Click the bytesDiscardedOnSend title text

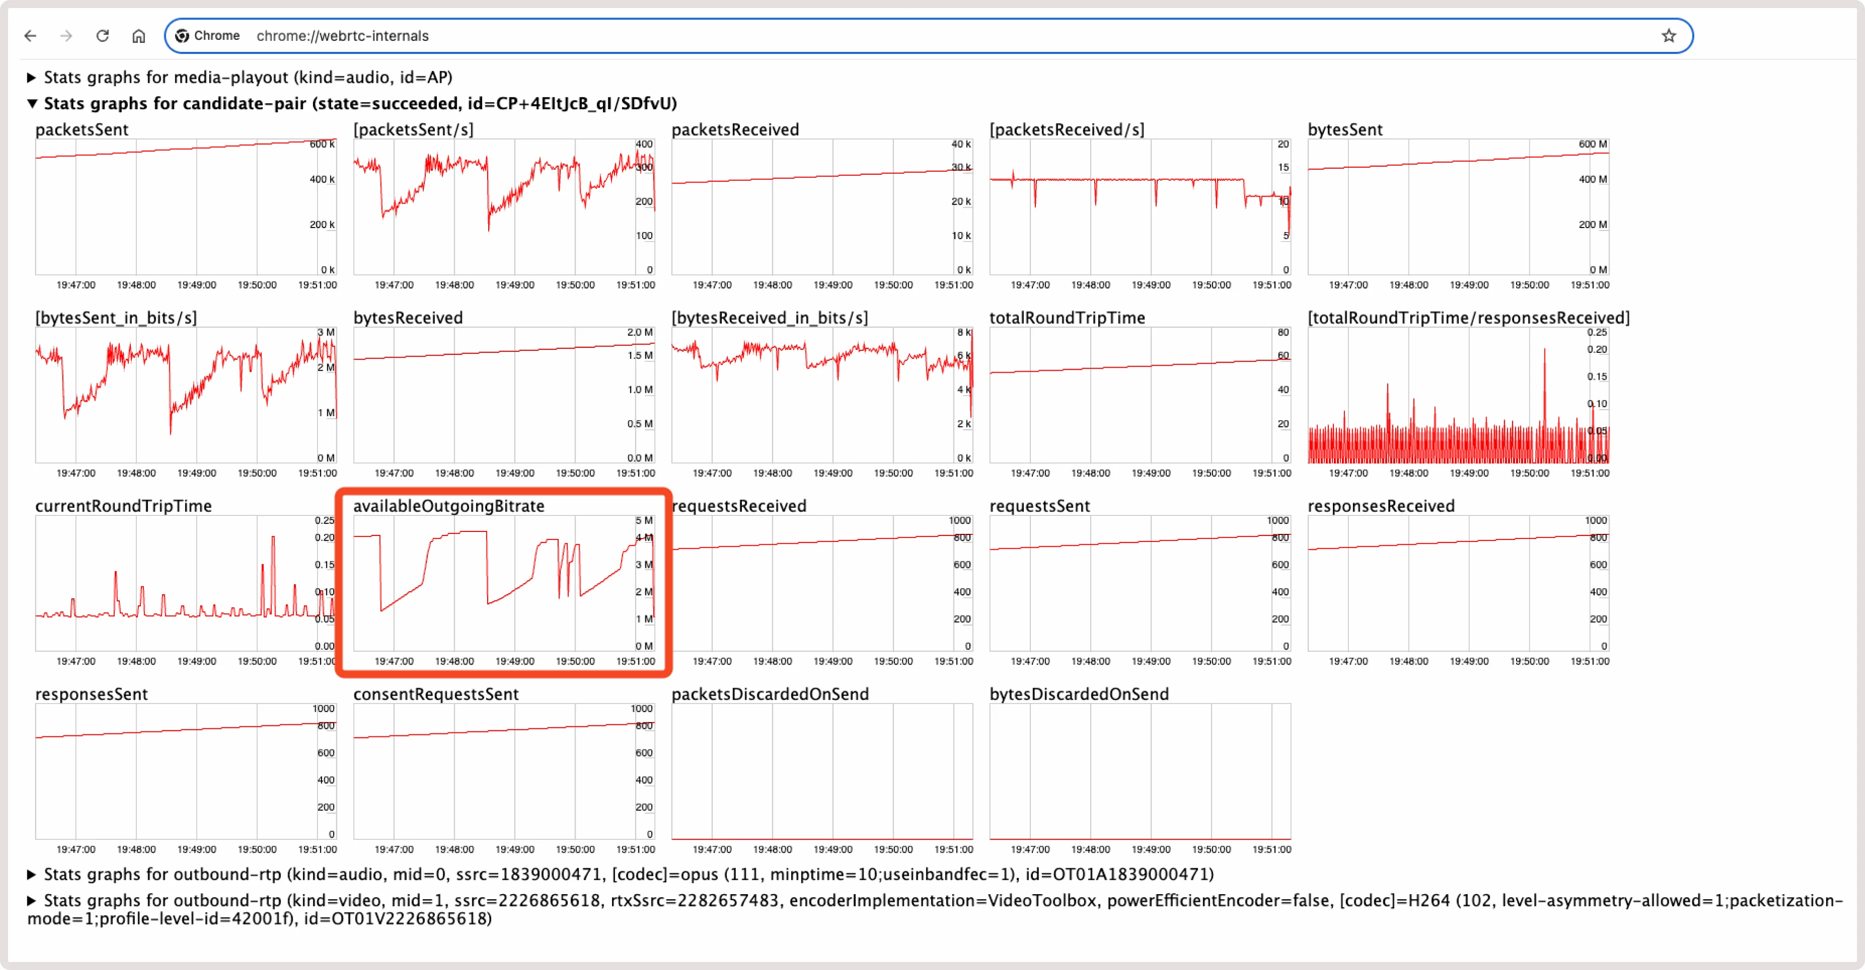[1079, 694]
